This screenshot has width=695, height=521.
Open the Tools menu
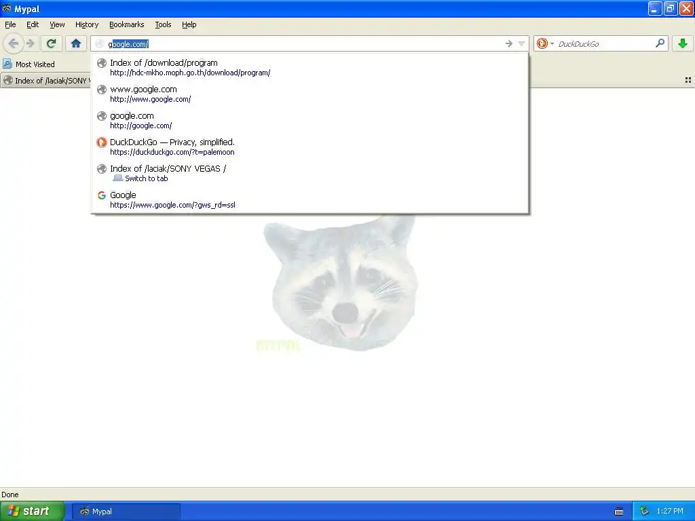[163, 24]
